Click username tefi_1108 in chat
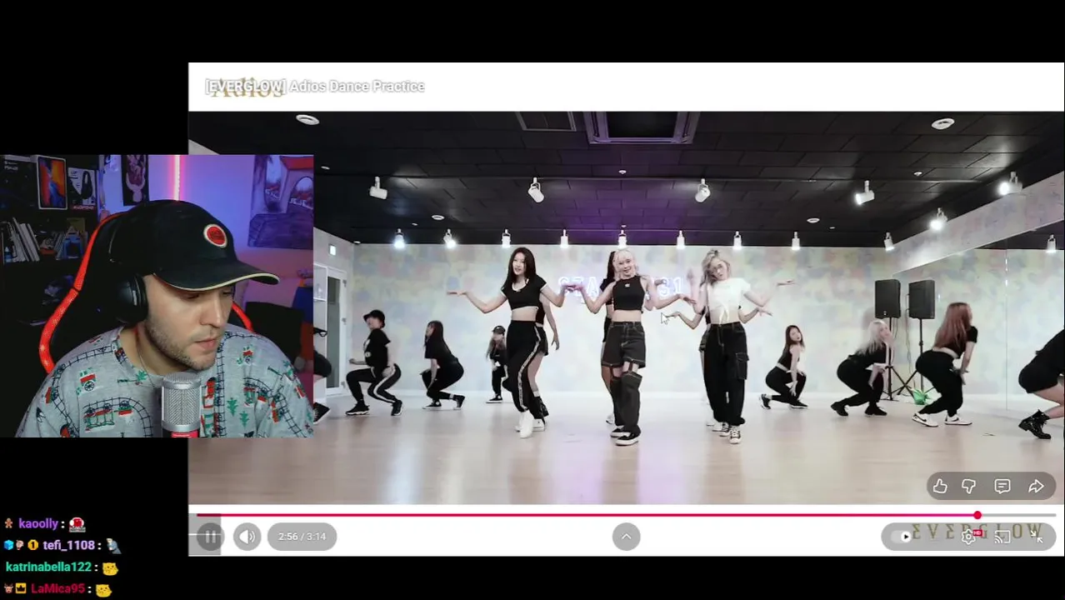The height and width of the screenshot is (600, 1065). point(69,545)
